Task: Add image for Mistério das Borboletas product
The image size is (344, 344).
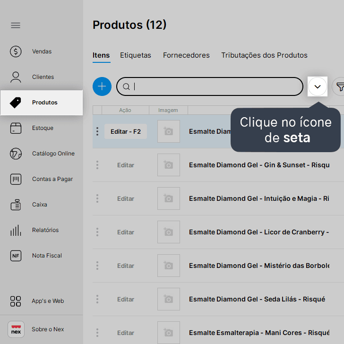Action: coord(169,266)
